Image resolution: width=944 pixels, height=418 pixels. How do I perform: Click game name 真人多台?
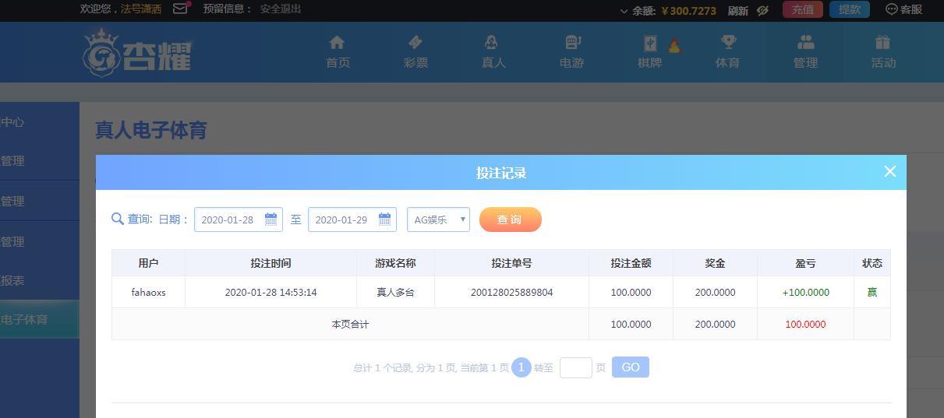pos(395,293)
